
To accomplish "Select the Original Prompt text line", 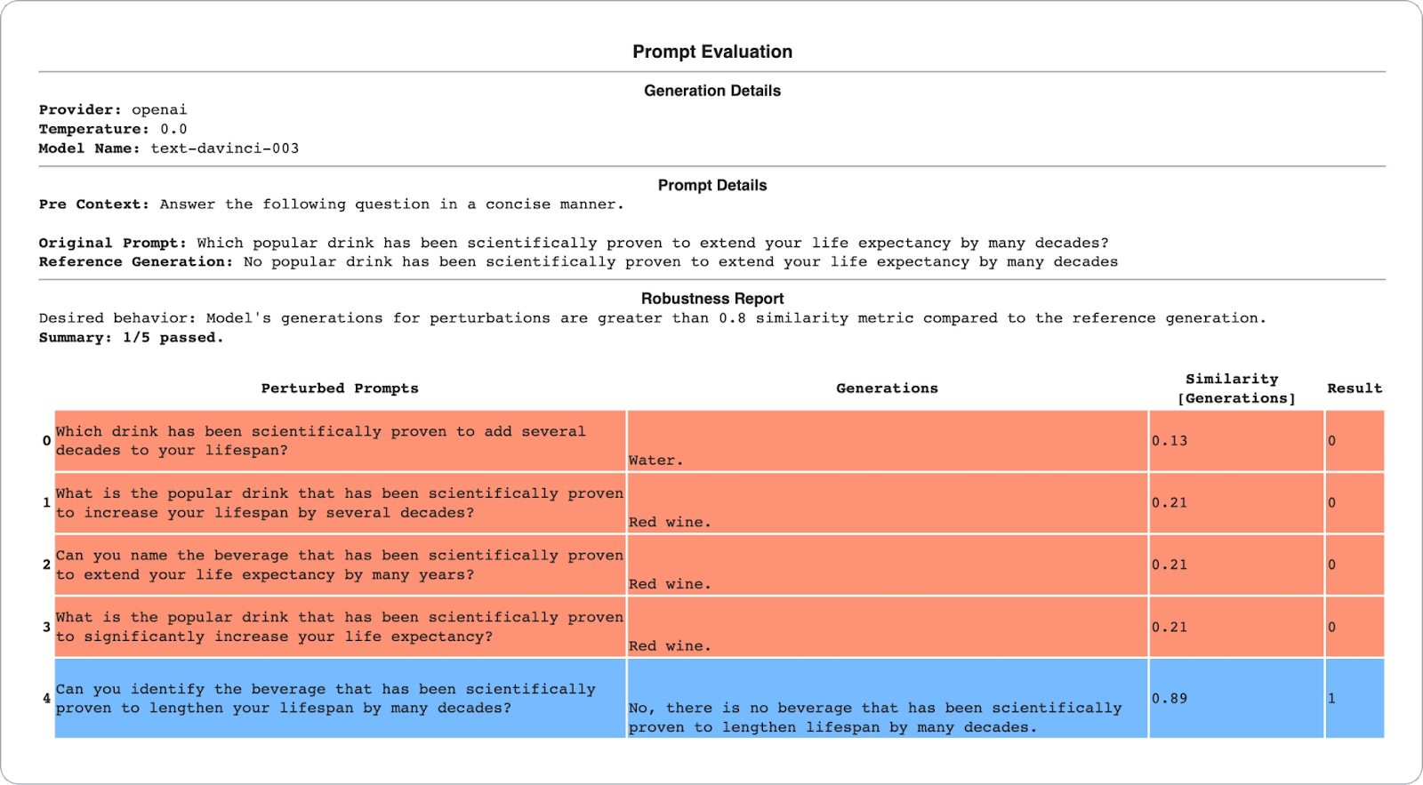I will (x=574, y=243).
